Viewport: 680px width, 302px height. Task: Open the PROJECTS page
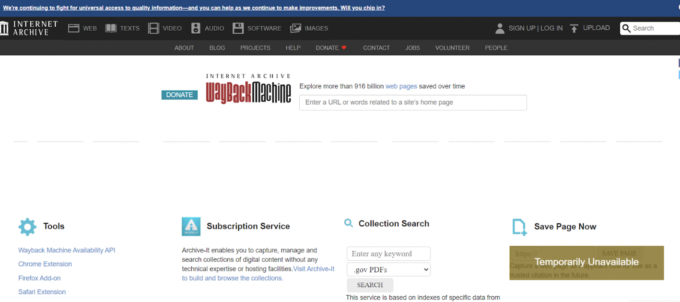pyautogui.click(x=255, y=48)
